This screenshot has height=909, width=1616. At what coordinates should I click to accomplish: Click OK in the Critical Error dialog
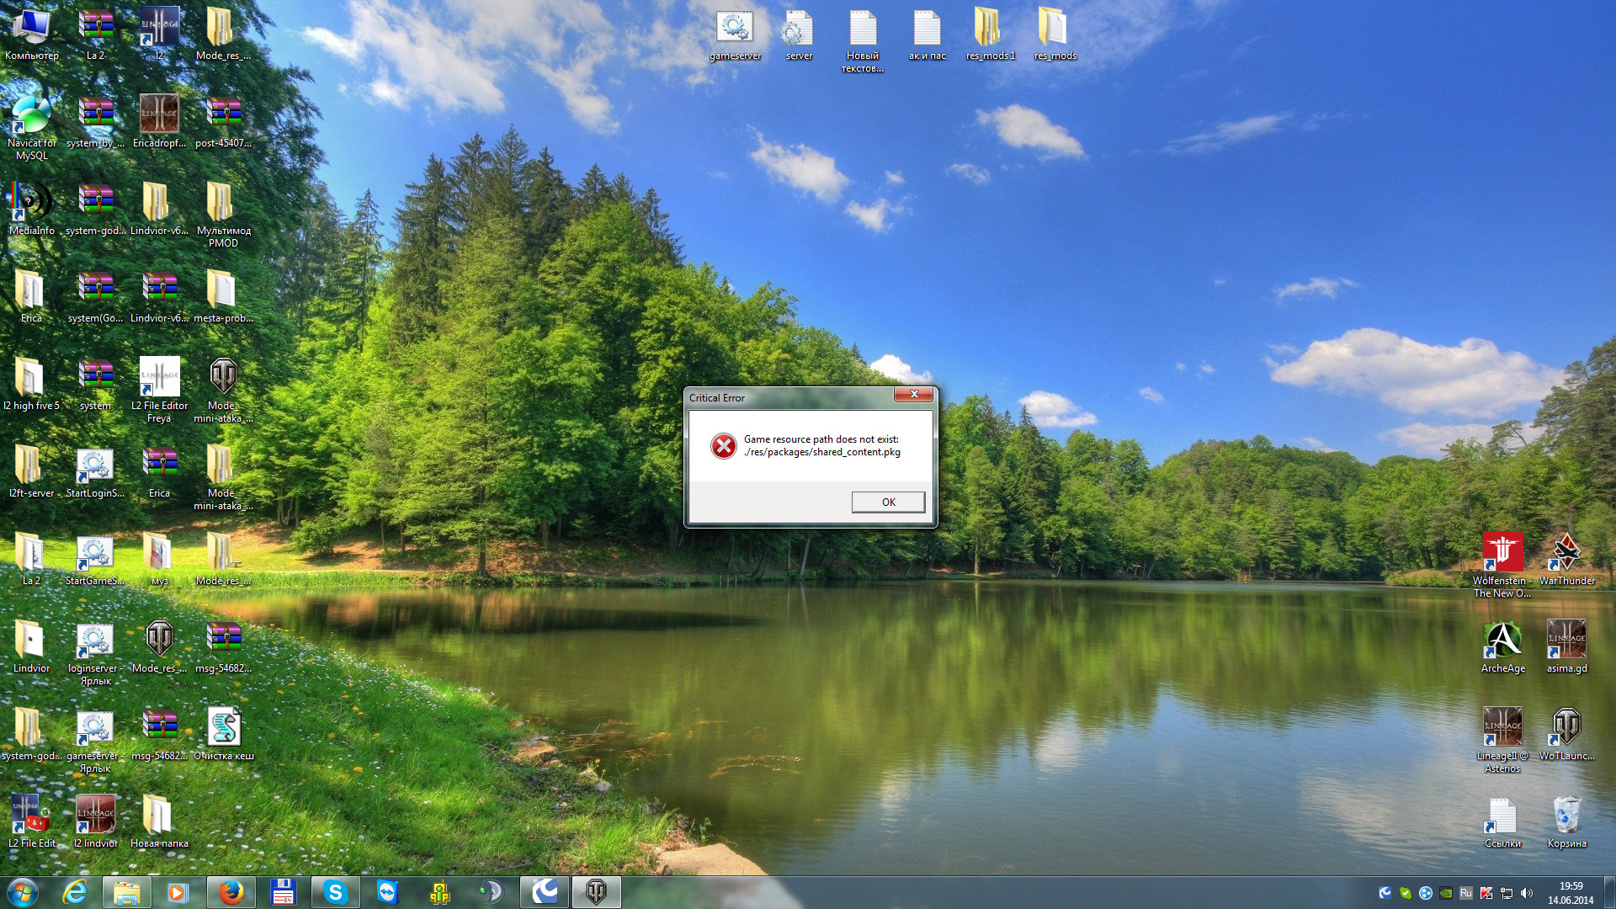888,502
